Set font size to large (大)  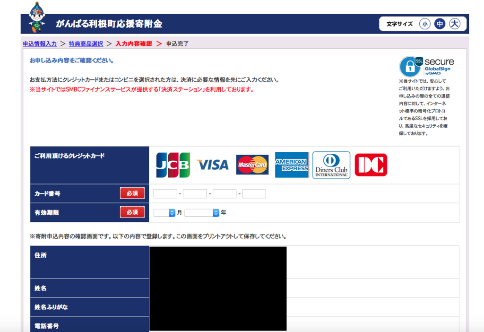[455, 24]
